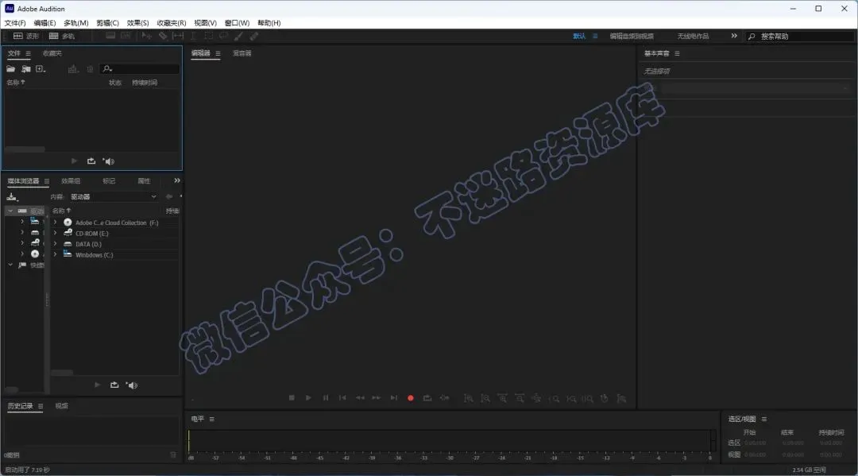Select the Slip tool in top toolbar
The height and width of the screenshot is (476, 858).
click(x=178, y=36)
